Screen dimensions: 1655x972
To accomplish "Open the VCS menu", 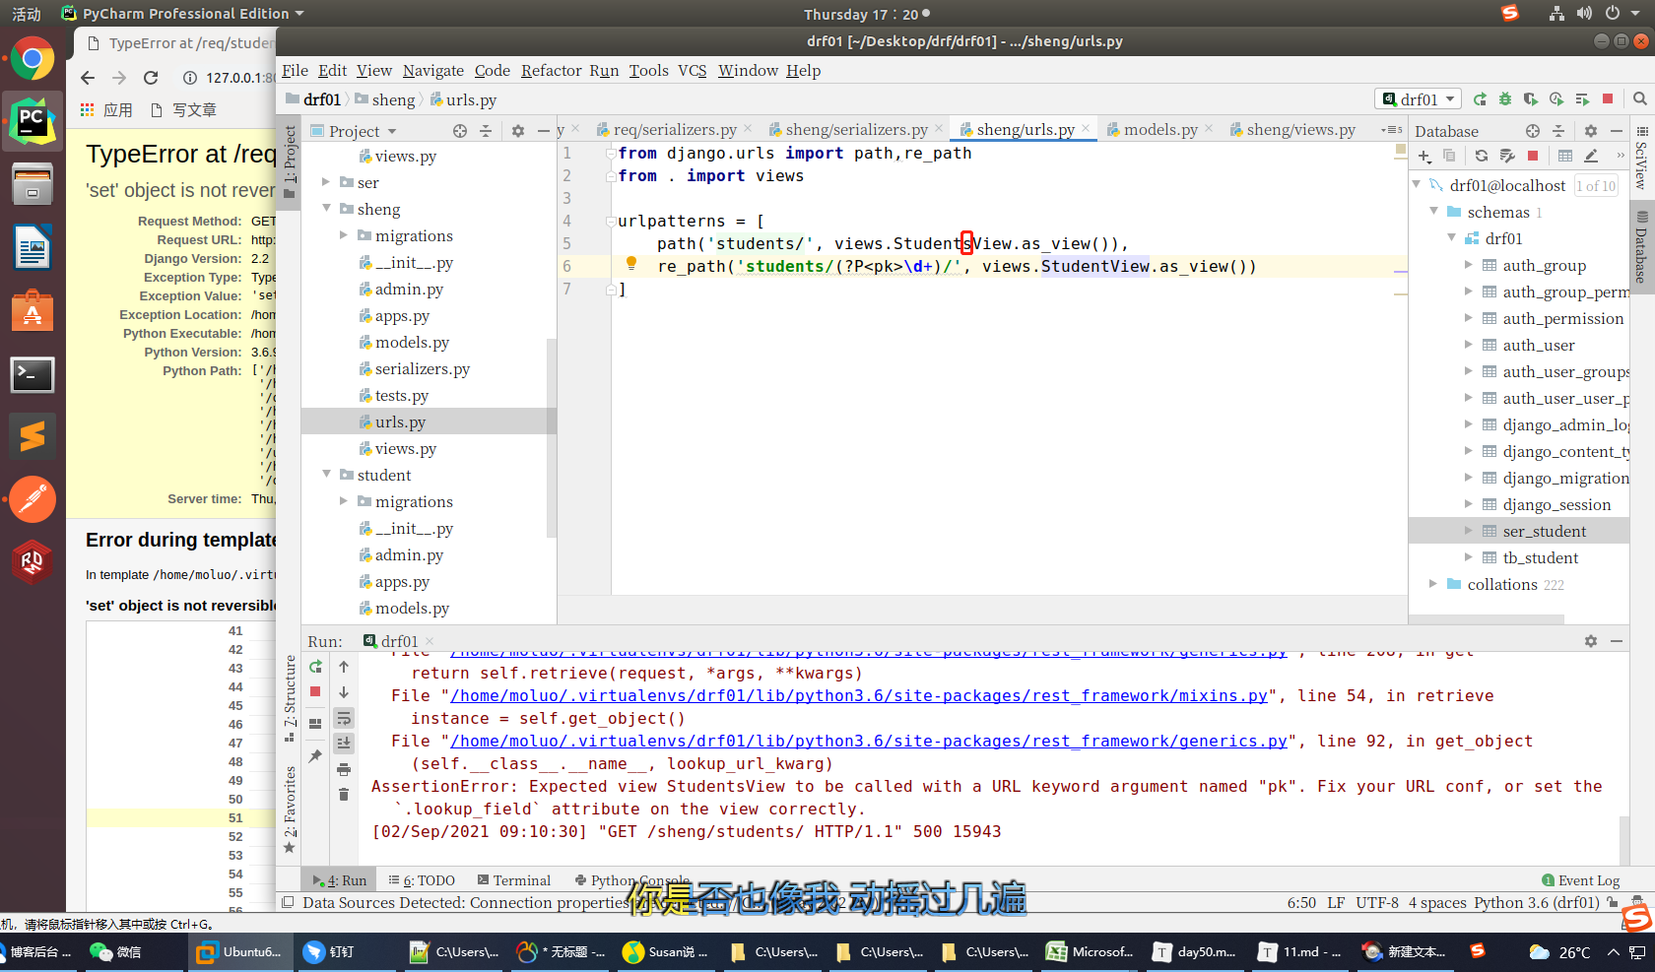I will coord(693,71).
